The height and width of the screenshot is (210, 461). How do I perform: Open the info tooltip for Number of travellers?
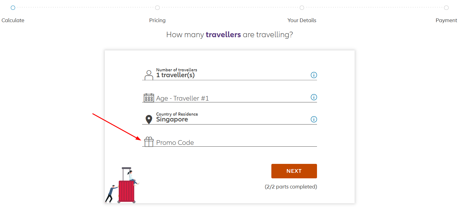314,75
